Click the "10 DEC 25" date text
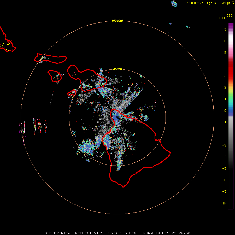Image resolution: width=235 pixels, height=235 pixels. pyautogui.click(x=166, y=233)
